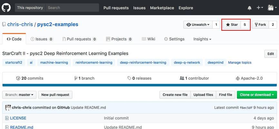This screenshot has width=279, height=129.
Task: Click the repository book icon beside chris-chris
Action: pyautogui.click(x=4, y=25)
